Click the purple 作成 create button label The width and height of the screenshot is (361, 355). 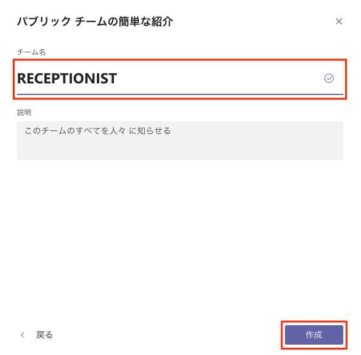tap(314, 335)
